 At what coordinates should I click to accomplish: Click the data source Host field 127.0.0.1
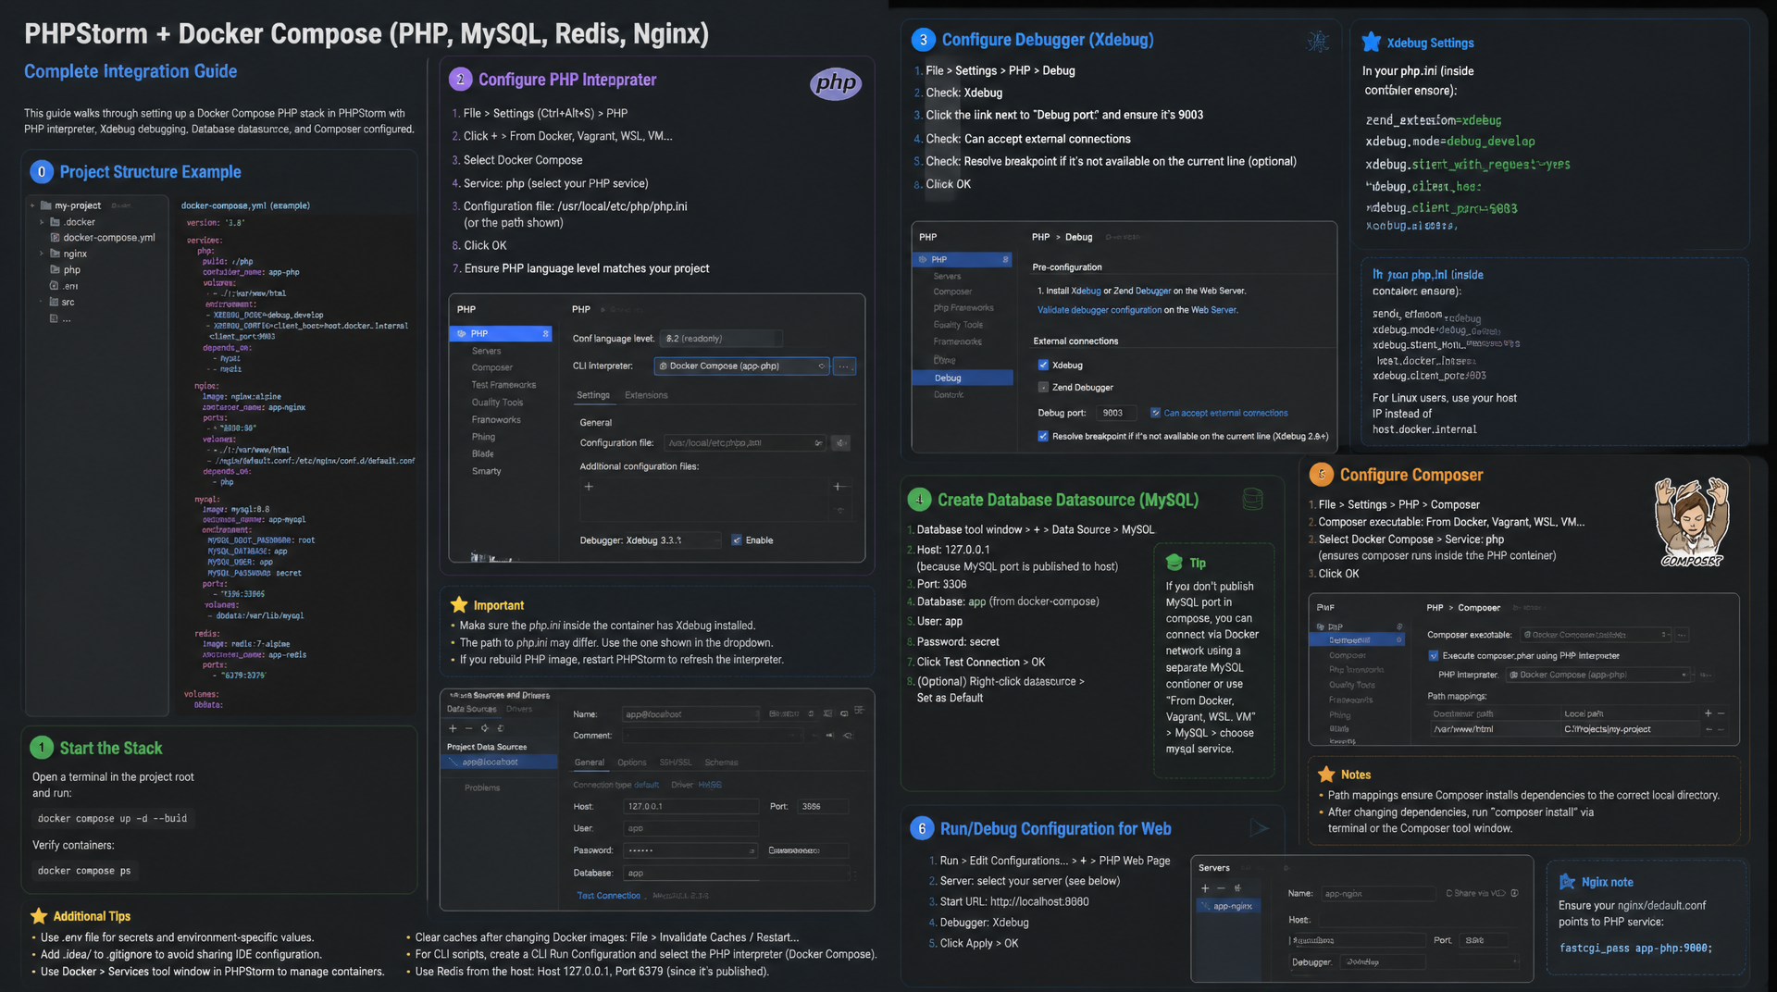click(x=691, y=807)
